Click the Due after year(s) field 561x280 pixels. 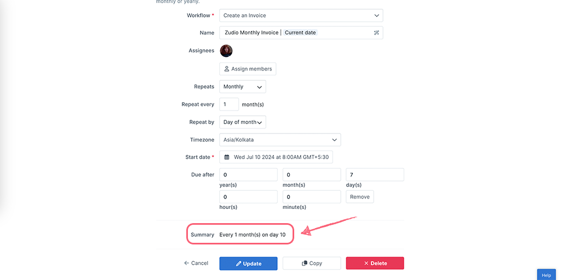248,174
